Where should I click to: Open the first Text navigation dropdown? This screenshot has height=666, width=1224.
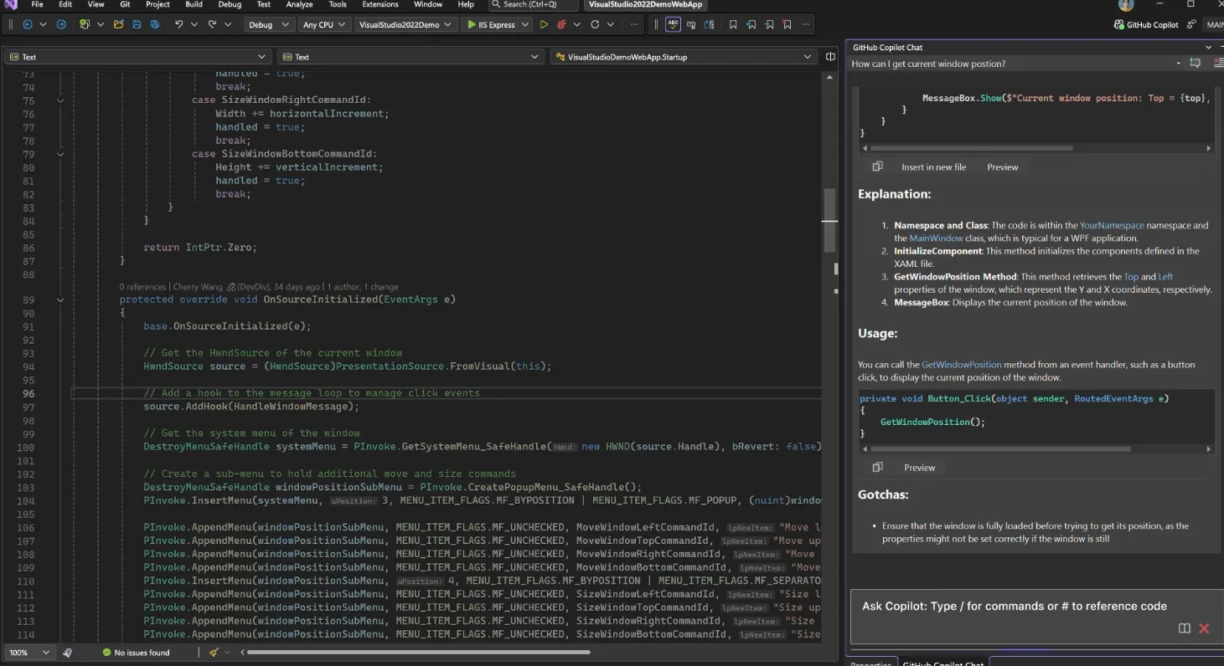[x=137, y=57]
